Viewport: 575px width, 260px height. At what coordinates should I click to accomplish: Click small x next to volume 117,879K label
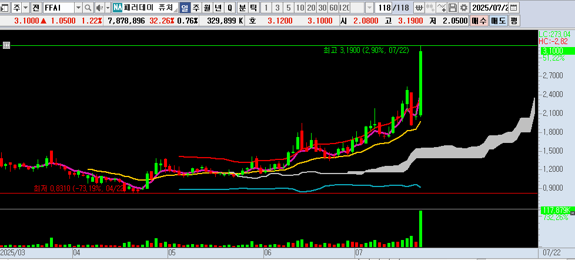(x=573, y=213)
